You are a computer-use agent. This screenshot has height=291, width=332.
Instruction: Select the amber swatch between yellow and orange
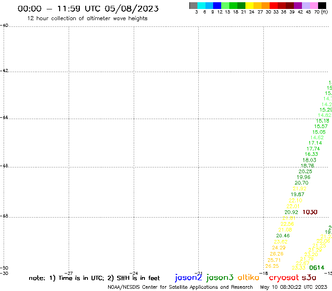258,5
